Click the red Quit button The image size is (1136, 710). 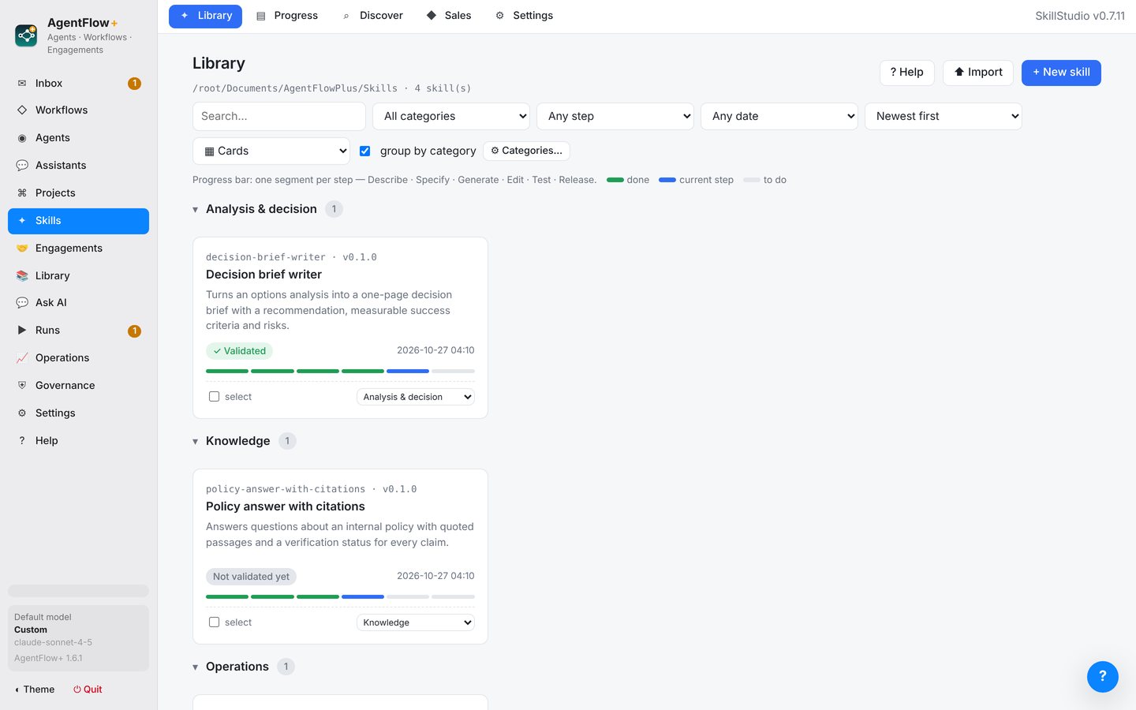point(88,689)
